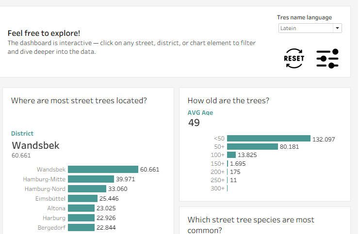Click the RESET circular arrows icon
Image resolution: width=359 pixels, height=234 pixels.
294,59
